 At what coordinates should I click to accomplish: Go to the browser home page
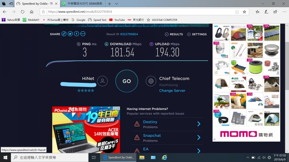coord(32,12)
